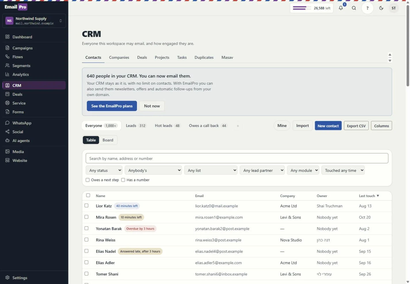The width and height of the screenshot is (410, 284).
Task: Open Segments in the sidebar
Action: 34,66
